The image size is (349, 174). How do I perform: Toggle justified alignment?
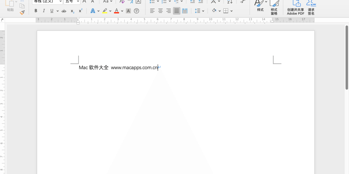177,11
